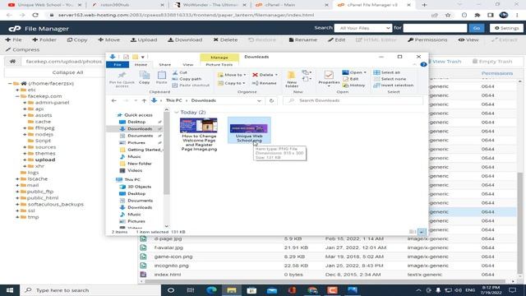Collapse the facekep.com folder node
This screenshot has height=296, width=526.
pos(17,96)
